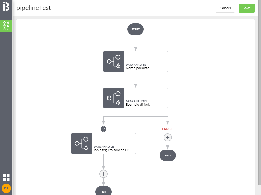This screenshot has height=195, width=261.
Task: Select the START node
Action: click(135, 29)
